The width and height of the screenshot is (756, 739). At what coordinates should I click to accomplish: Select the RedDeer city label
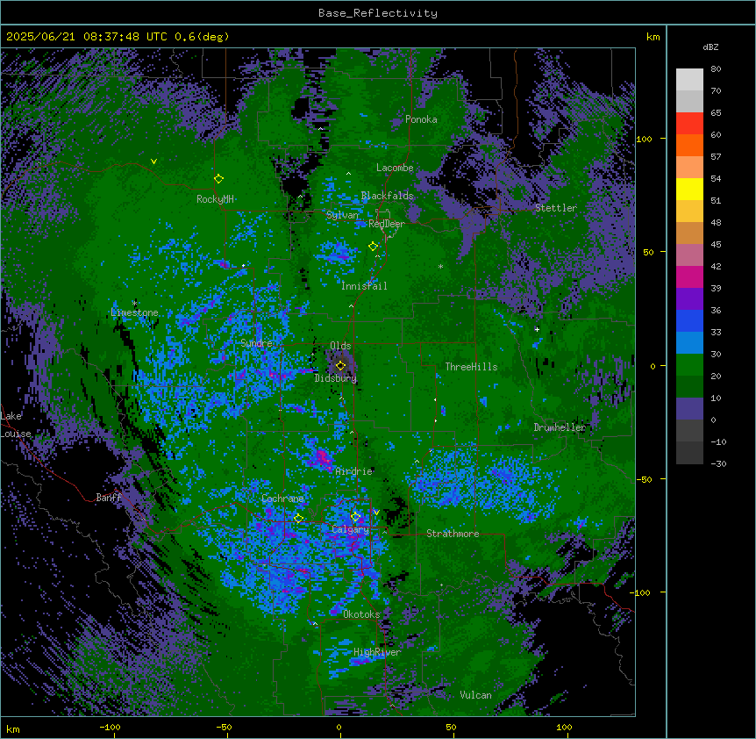(386, 224)
